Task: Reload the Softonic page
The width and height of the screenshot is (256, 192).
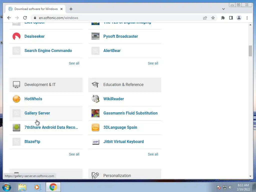Action: click(25, 18)
